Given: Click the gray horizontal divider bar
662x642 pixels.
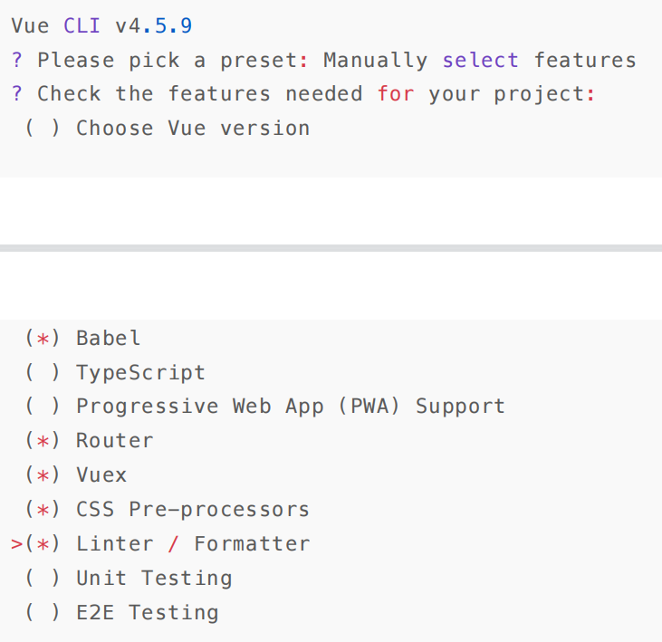Looking at the screenshot, I should (x=331, y=248).
